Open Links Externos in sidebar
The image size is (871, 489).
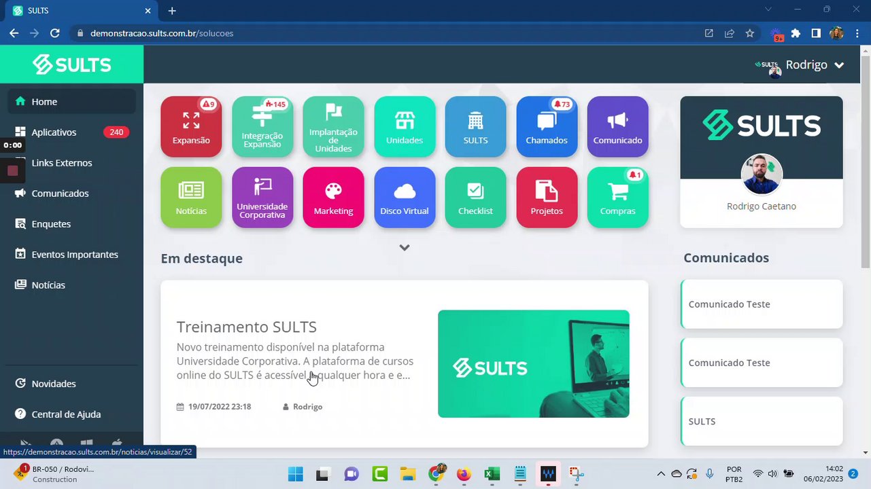72,163
